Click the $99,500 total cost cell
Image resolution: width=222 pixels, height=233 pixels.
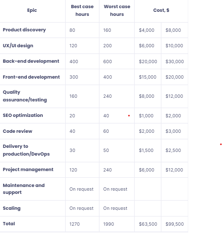[x=175, y=224]
